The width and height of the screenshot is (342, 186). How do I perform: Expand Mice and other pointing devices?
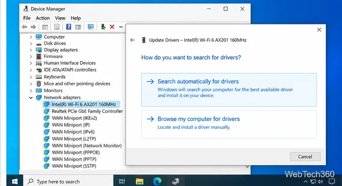click(x=31, y=84)
